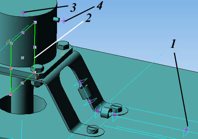Select the front hex bolt head at the plate's corner
This screenshot has width=198, height=139.
click(x=37, y=68)
